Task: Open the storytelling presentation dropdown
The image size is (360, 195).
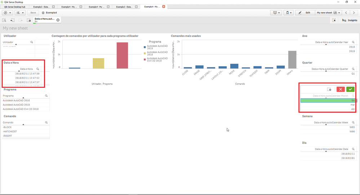Action: [276, 13]
